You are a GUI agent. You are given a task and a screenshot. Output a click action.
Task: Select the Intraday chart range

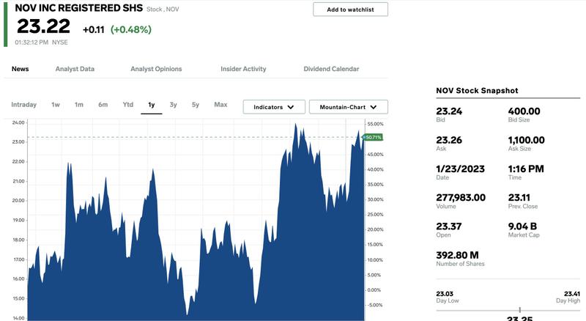[x=24, y=105]
